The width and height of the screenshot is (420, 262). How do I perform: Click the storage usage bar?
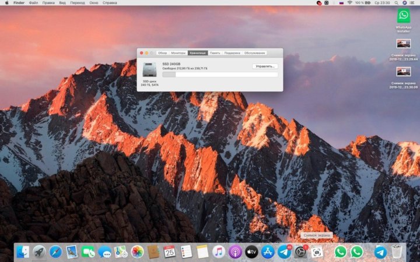click(x=219, y=75)
